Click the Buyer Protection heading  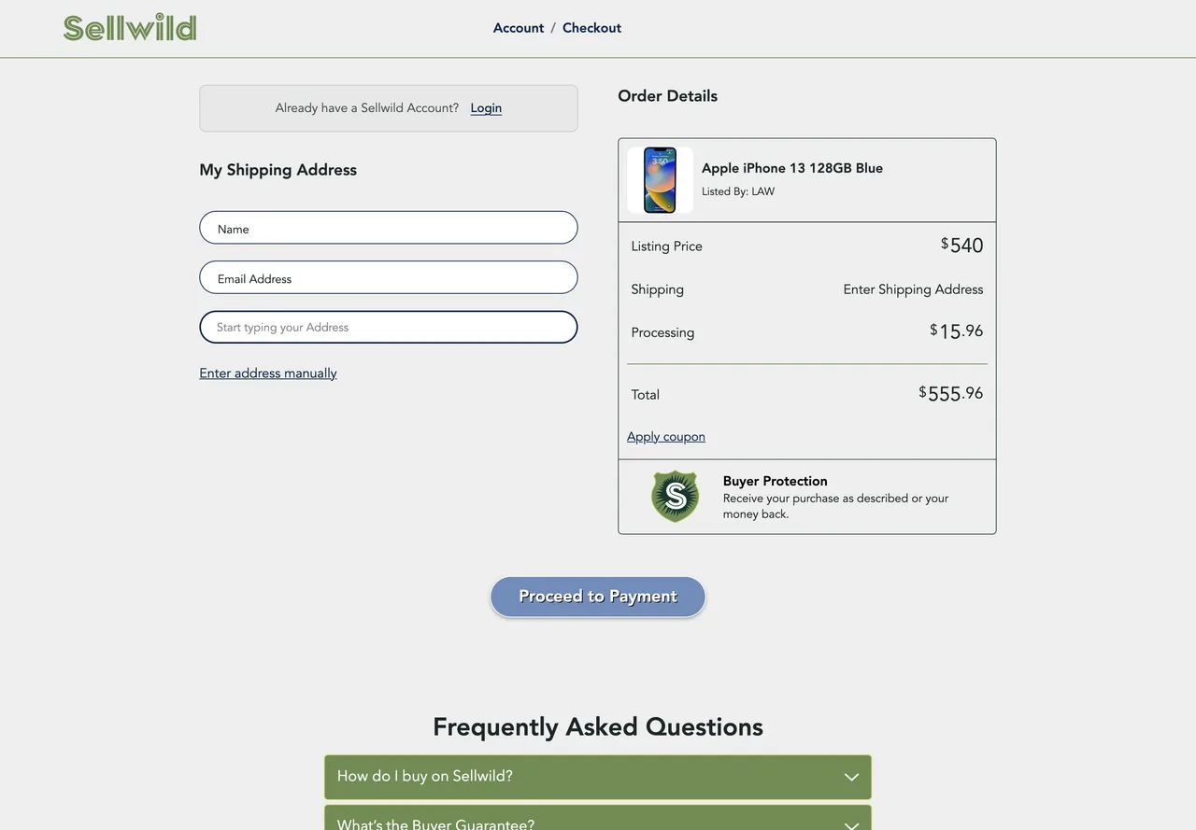point(776,481)
